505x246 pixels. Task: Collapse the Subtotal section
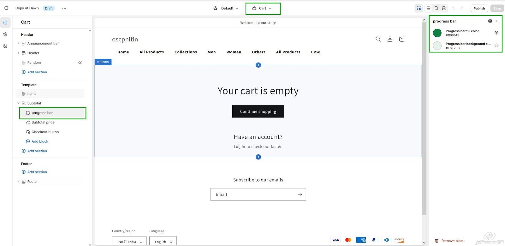click(18, 103)
